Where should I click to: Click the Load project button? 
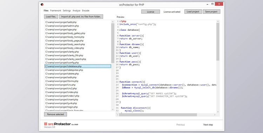coord(193,12)
